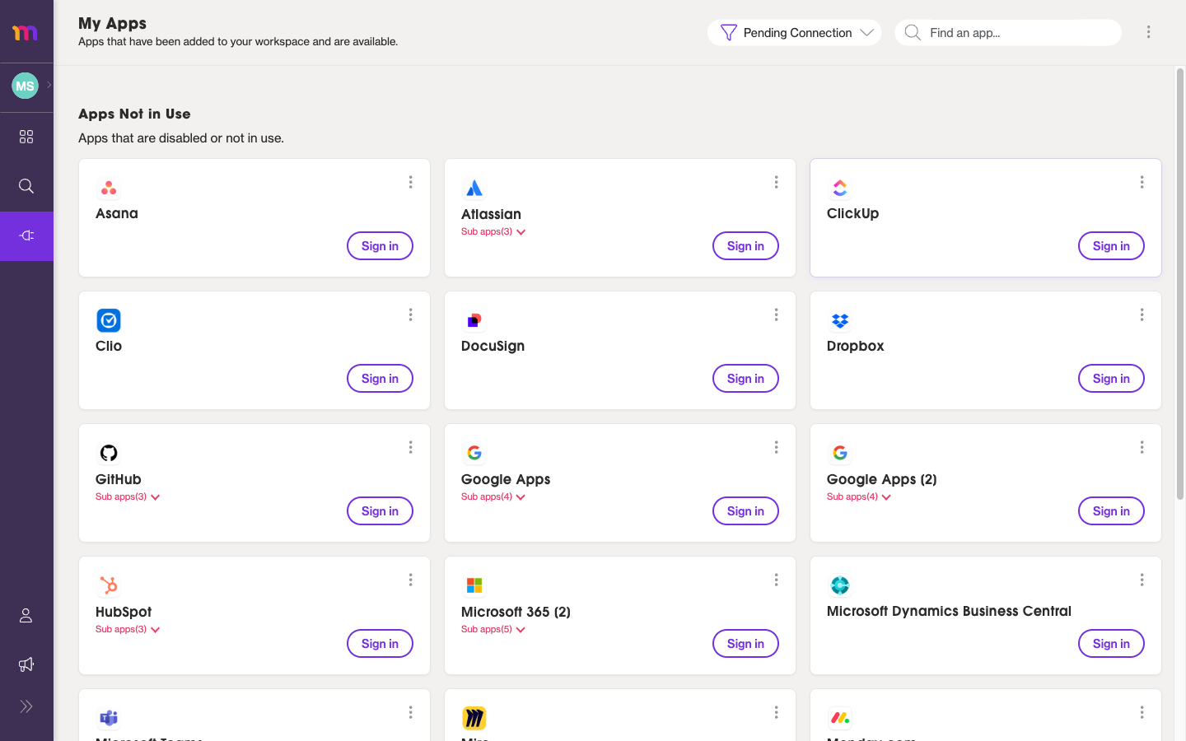Open the announcements megaphone icon
1186x741 pixels.
tap(26, 664)
